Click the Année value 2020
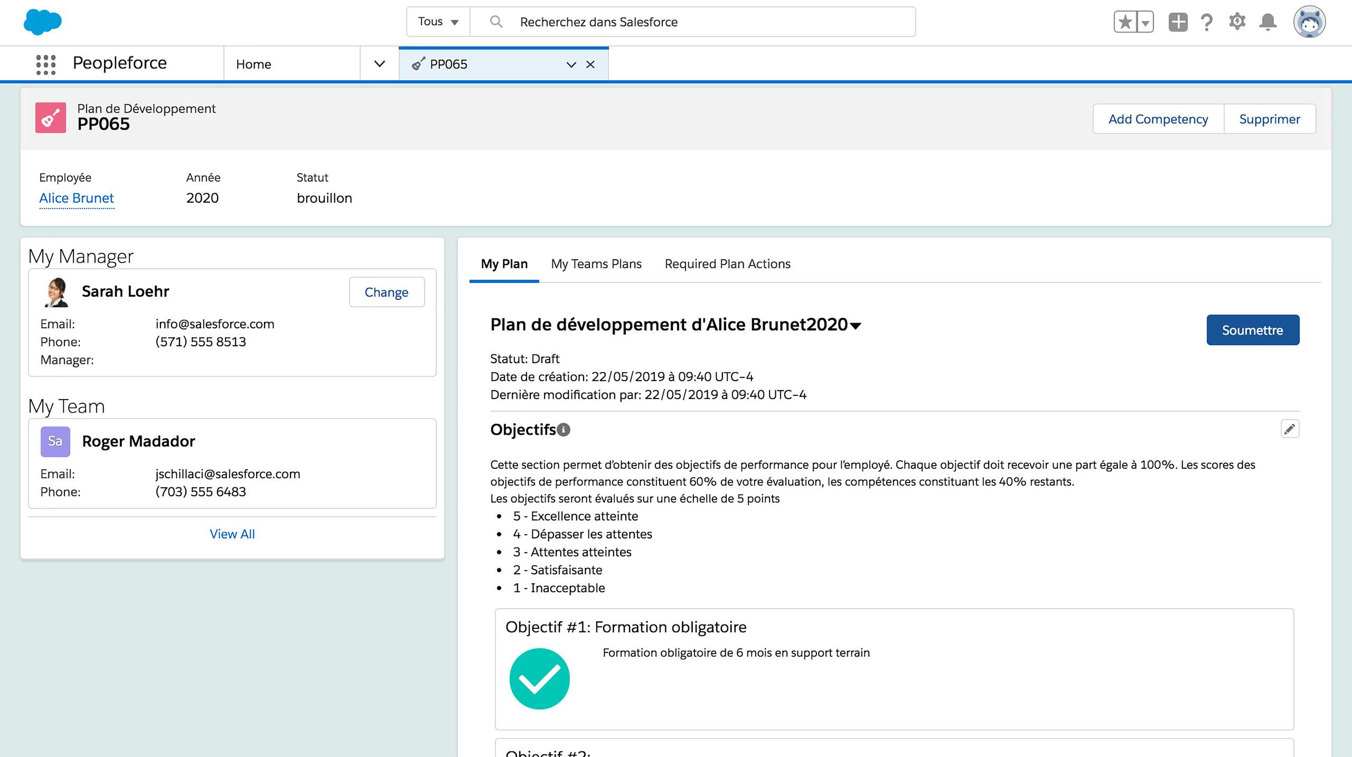The image size is (1352, 757). click(202, 198)
